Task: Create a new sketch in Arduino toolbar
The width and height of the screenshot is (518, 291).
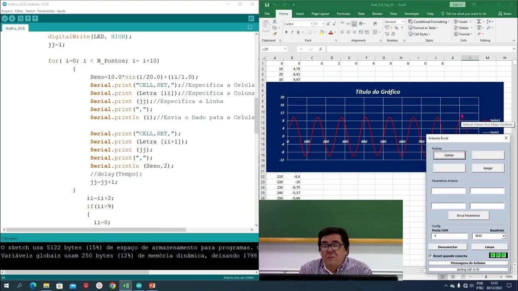Action: pyautogui.click(x=21, y=19)
